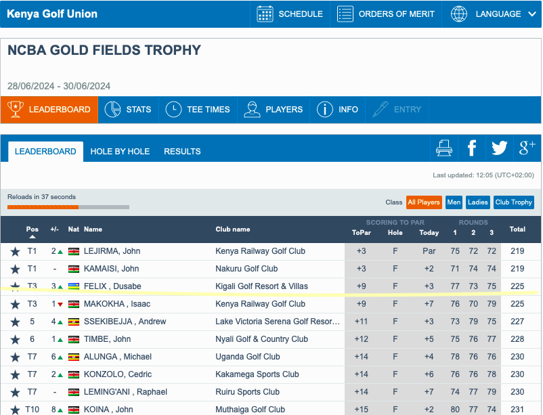
Task: Star the LEMING'ANI, Raphael row
Action: [15, 393]
